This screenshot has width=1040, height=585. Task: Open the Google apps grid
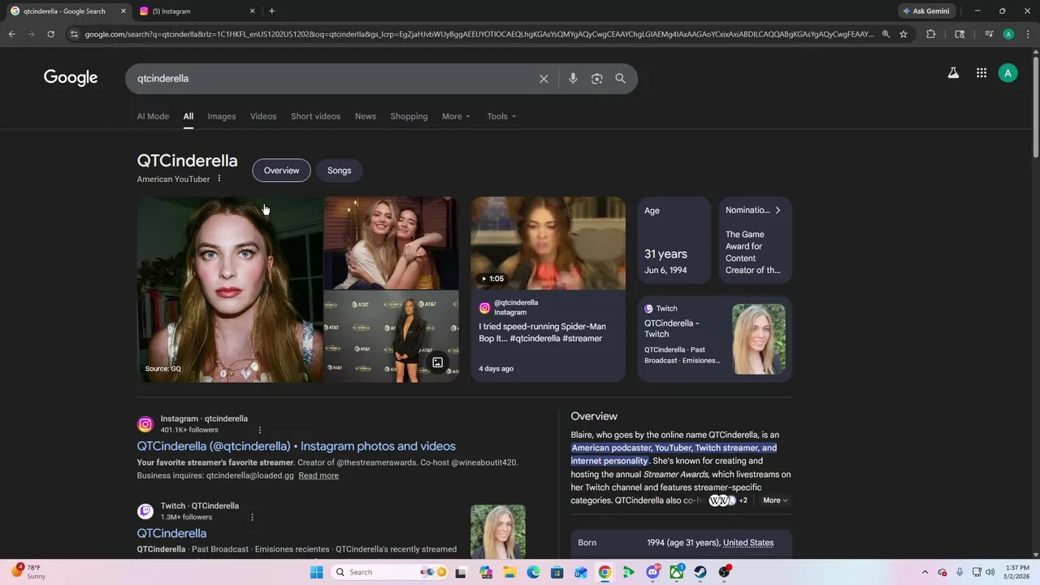tap(981, 73)
